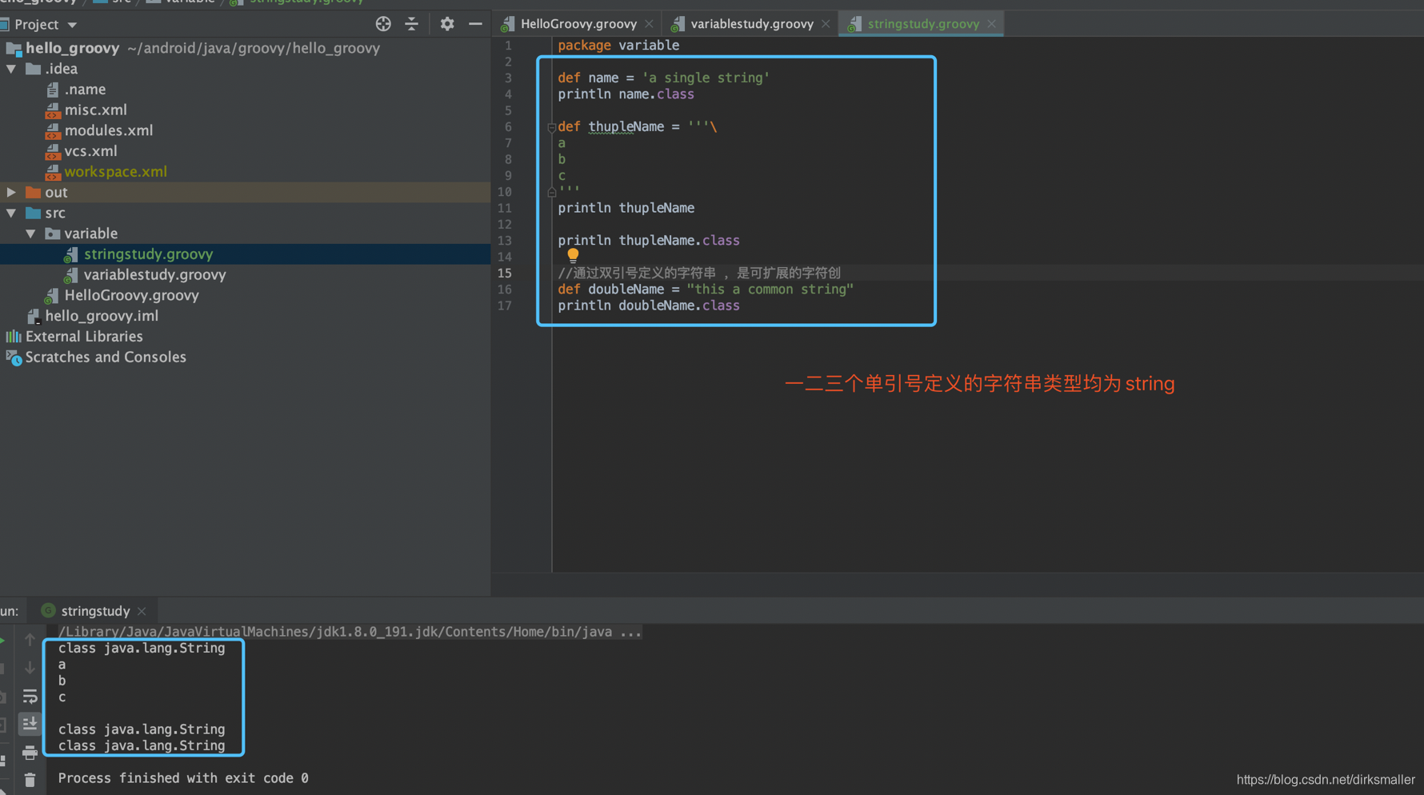Click the yellow lightbulb intention icon
The width and height of the screenshot is (1424, 795).
[x=573, y=255]
